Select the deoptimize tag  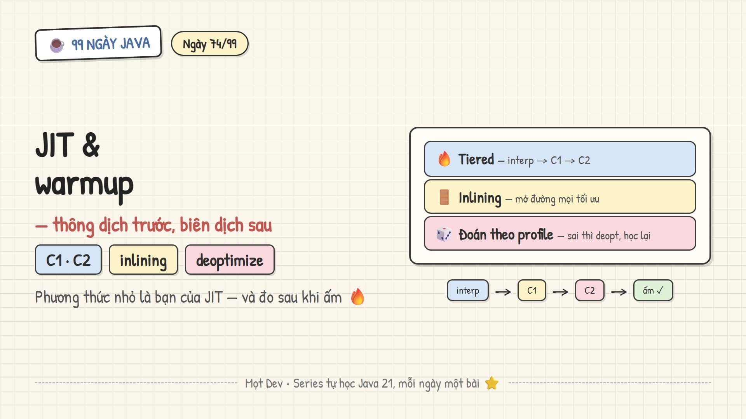tap(230, 260)
